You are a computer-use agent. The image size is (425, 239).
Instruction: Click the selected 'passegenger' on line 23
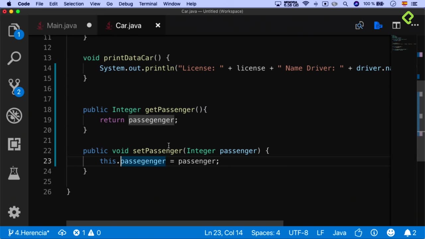[x=143, y=161]
